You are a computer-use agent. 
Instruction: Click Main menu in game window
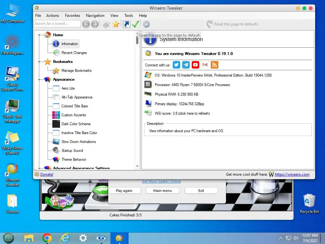(162, 191)
